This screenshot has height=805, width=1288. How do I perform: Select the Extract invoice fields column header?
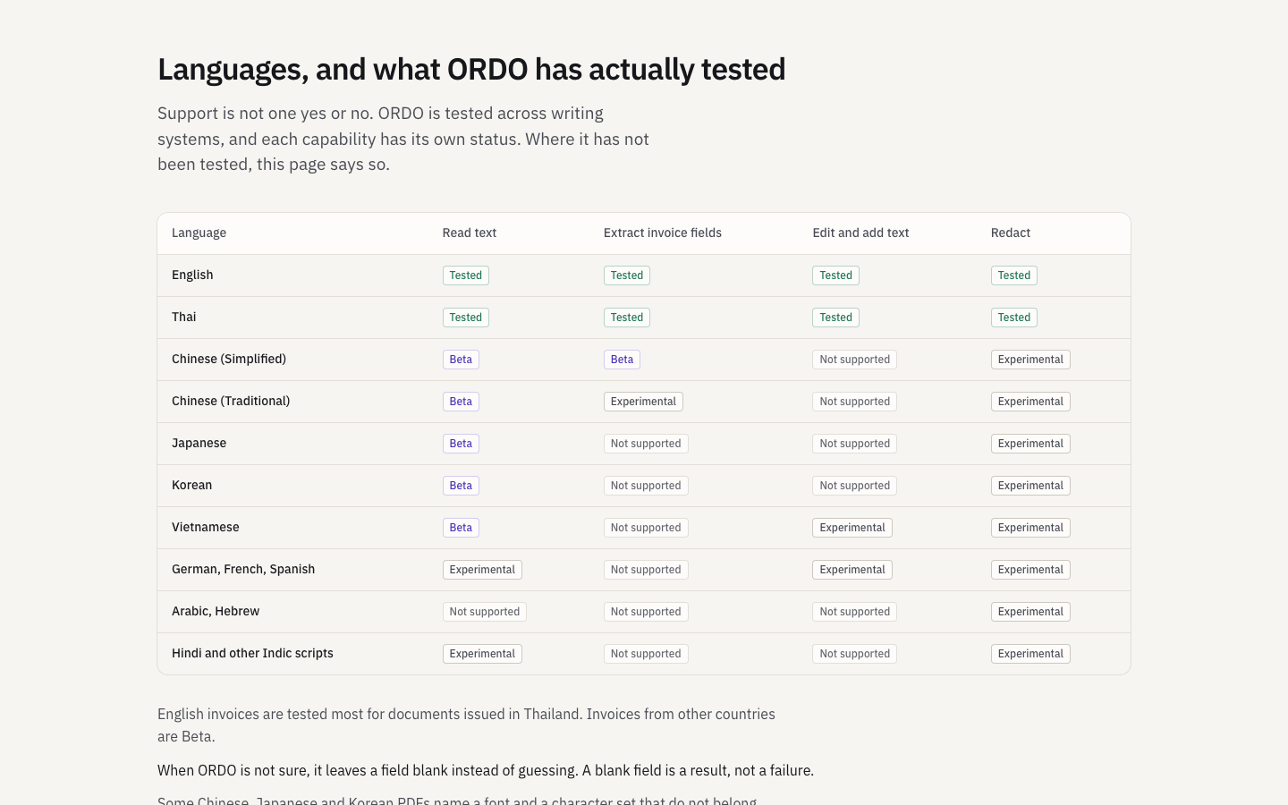662,233
